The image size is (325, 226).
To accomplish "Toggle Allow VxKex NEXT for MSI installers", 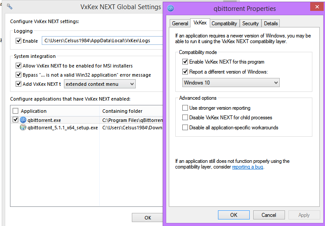I will [18, 66].
